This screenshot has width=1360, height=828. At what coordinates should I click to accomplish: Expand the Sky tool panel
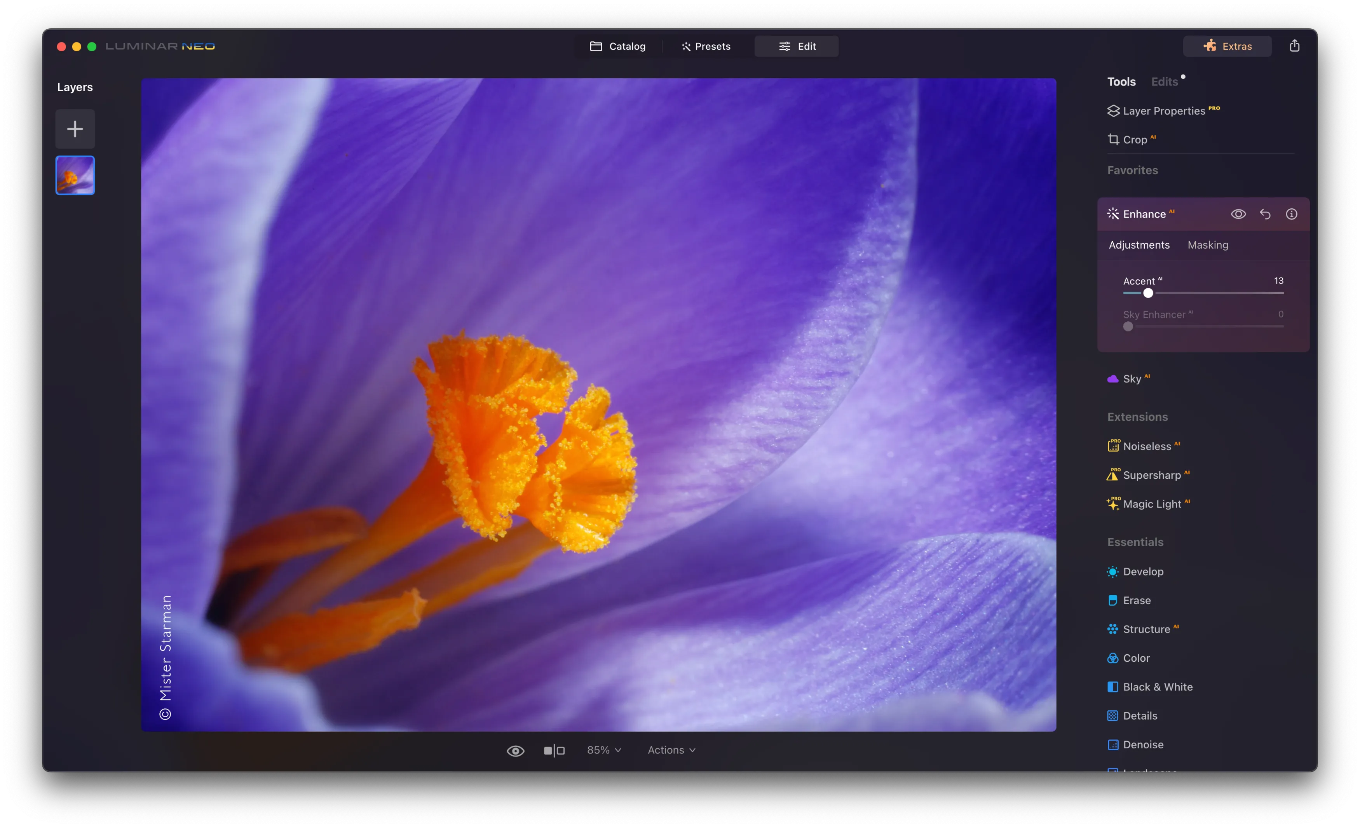(x=1132, y=379)
